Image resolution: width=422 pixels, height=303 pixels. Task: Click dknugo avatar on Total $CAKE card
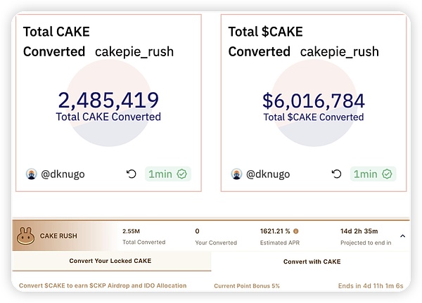pyautogui.click(x=236, y=174)
